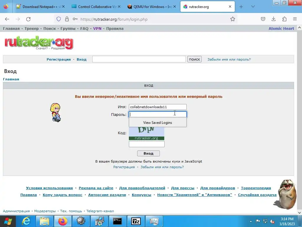Image resolution: width=302 pixels, height=227 pixels.
Task: Choose View Saved Logins from the popup
Action: pyautogui.click(x=157, y=123)
